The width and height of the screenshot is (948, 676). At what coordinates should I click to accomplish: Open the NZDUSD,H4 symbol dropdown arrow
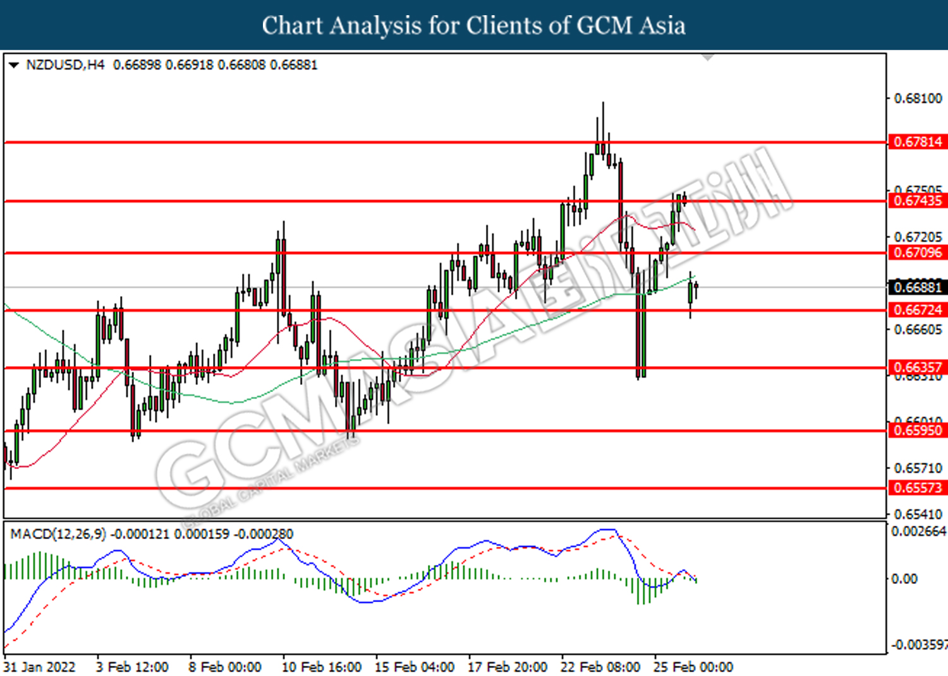click(13, 65)
